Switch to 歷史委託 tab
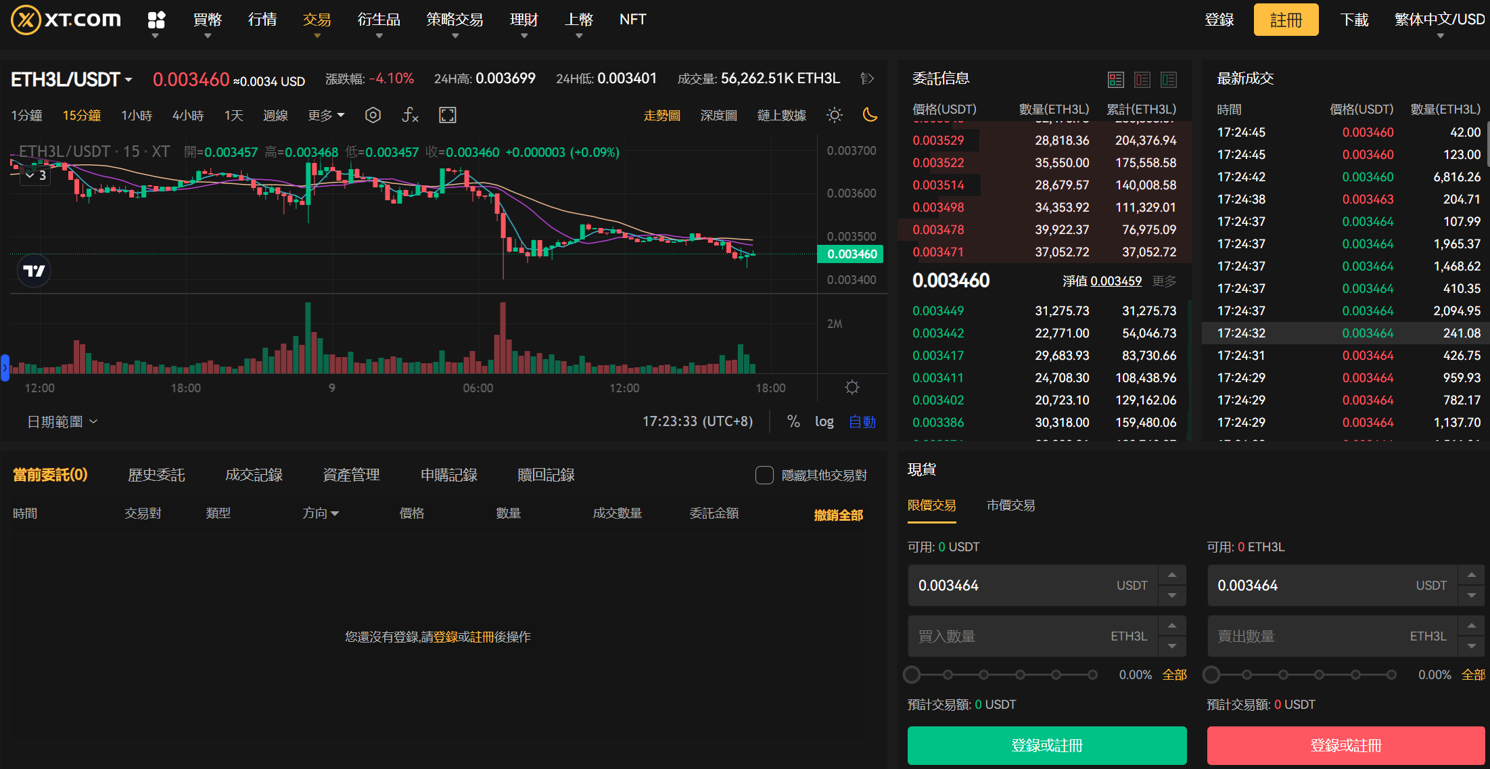The height and width of the screenshot is (769, 1490). pyautogui.click(x=156, y=475)
